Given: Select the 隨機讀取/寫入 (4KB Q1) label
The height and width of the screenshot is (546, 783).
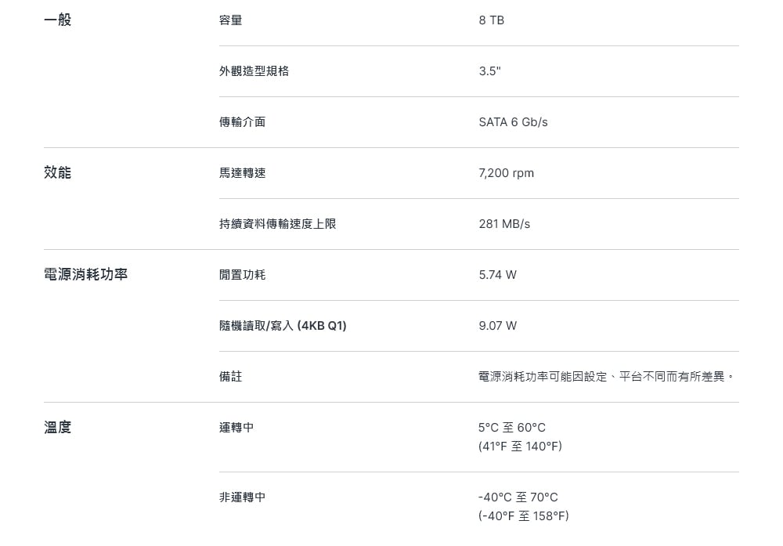Looking at the screenshot, I should click(283, 326).
